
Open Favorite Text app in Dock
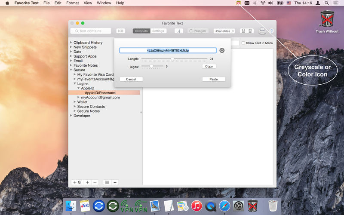[85, 206]
